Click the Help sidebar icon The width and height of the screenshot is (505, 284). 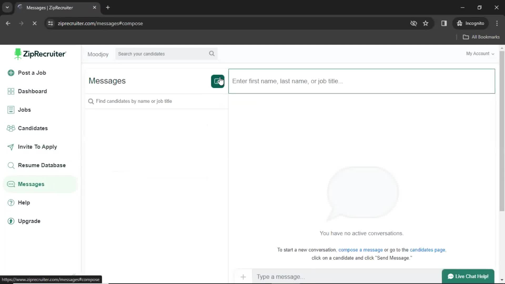click(11, 202)
